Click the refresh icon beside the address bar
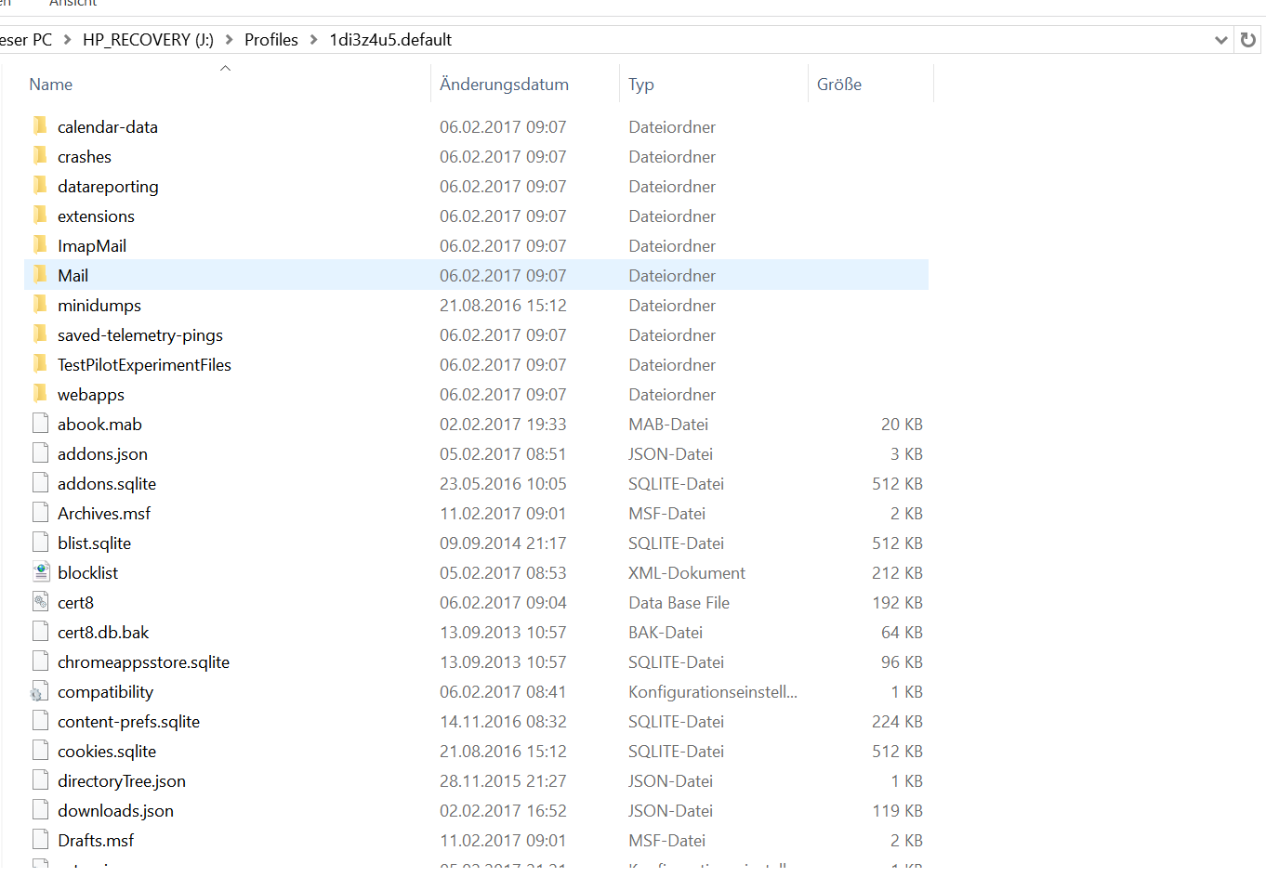The width and height of the screenshot is (1266, 877). click(1248, 40)
